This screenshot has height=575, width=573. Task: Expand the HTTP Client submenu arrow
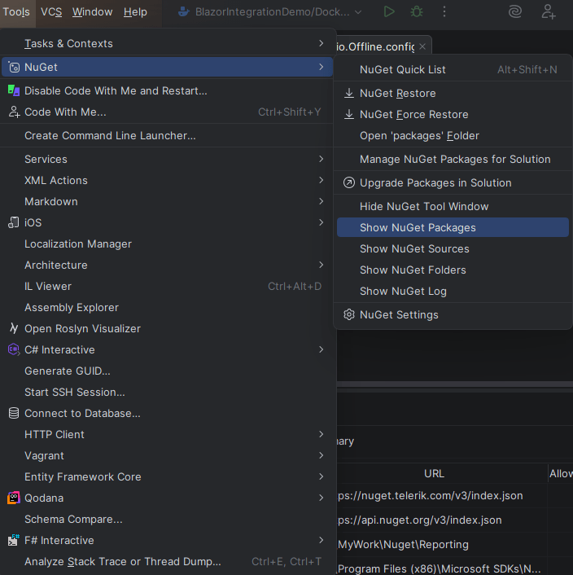321,434
